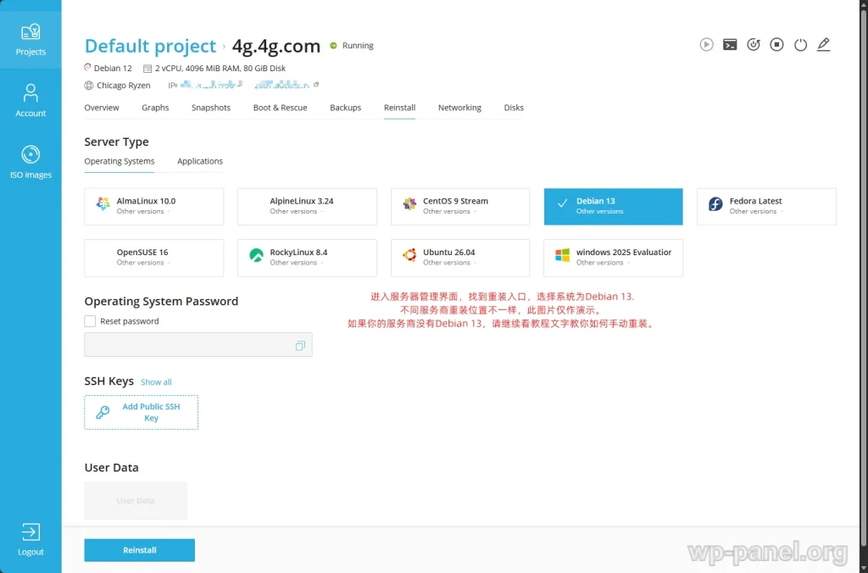868x573 pixels.
Task: Click the CentOS logo icon
Action: click(409, 203)
